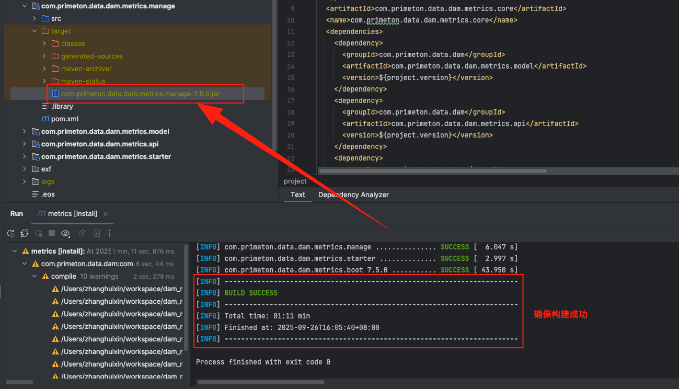
Task: Collapse the compile warnings node
Action: coord(34,276)
